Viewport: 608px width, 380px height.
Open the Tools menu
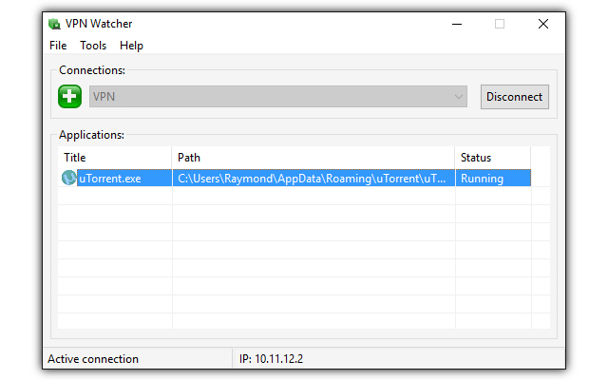coord(93,46)
